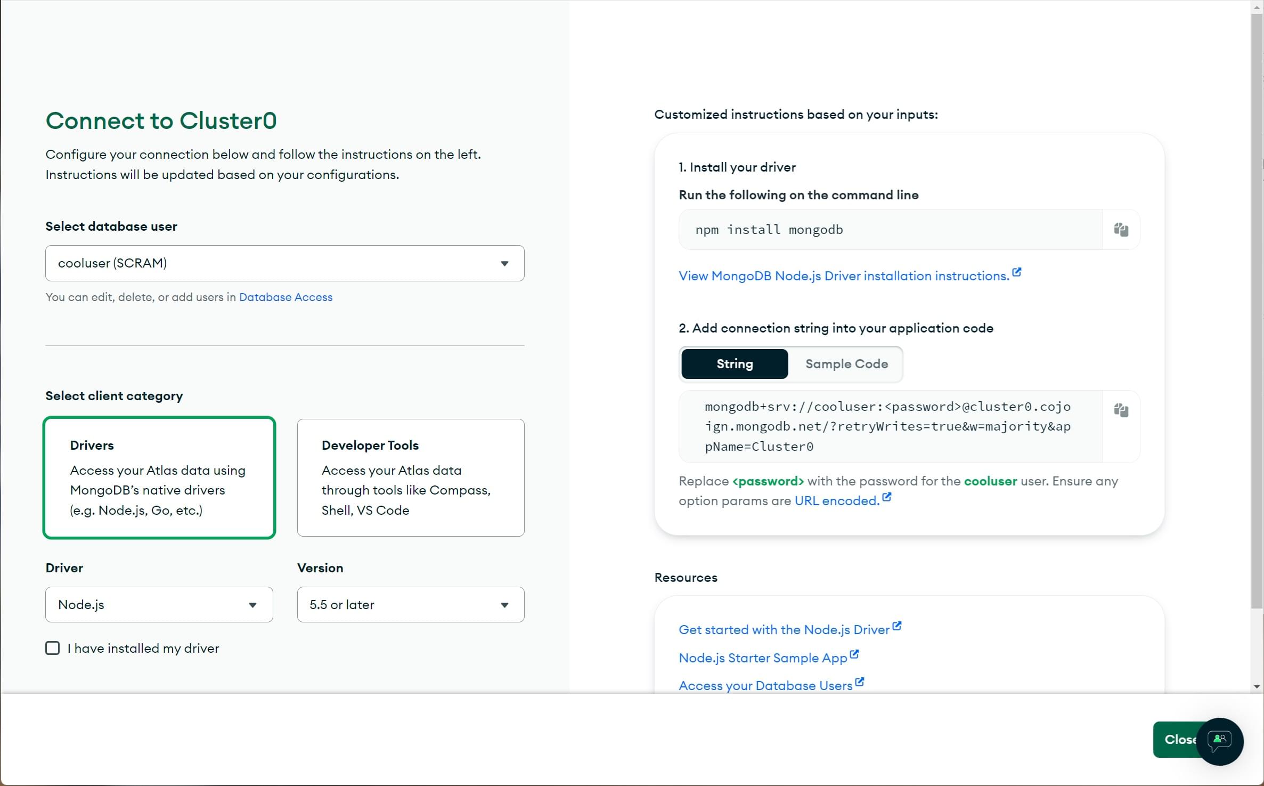Open the Database Access link
Viewport: 1264px width, 786px height.
click(285, 297)
